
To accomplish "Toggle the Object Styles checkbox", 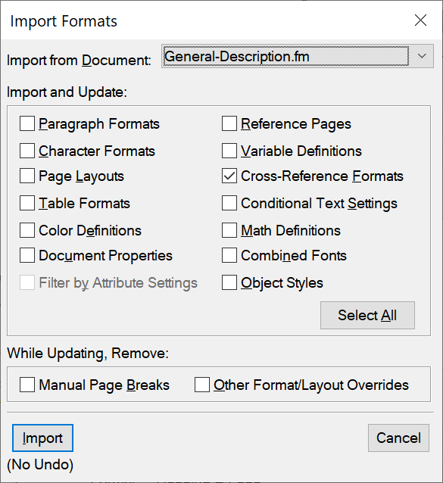I will click(229, 282).
